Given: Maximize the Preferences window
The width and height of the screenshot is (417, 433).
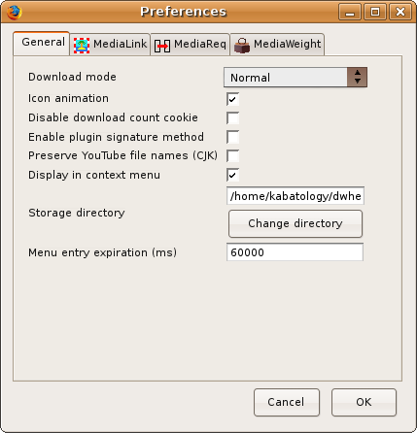Looking at the screenshot, I should click(375, 13).
